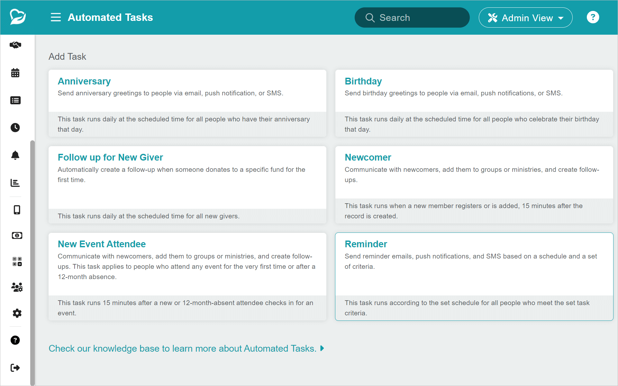Select the Follow up for New Giver task
Image resolution: width=618 pixels, height=386 pixels.
click(187, 185)
